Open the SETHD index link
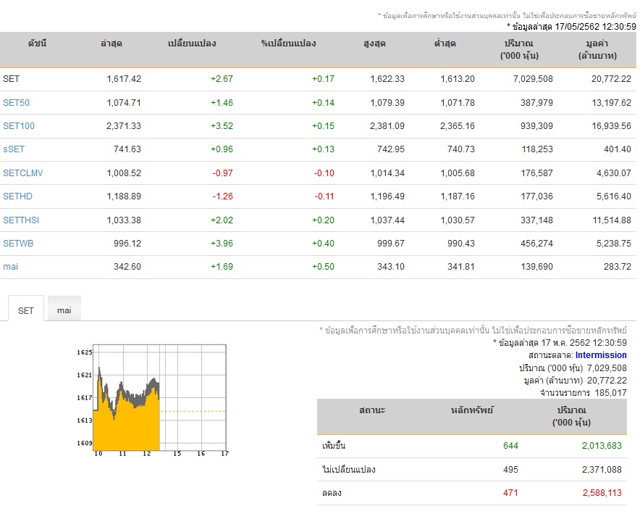 coord(17,196)
